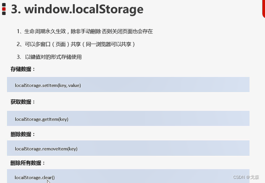
Task: Click point 3 about 键值对的形式
Action: click(49, 57)
